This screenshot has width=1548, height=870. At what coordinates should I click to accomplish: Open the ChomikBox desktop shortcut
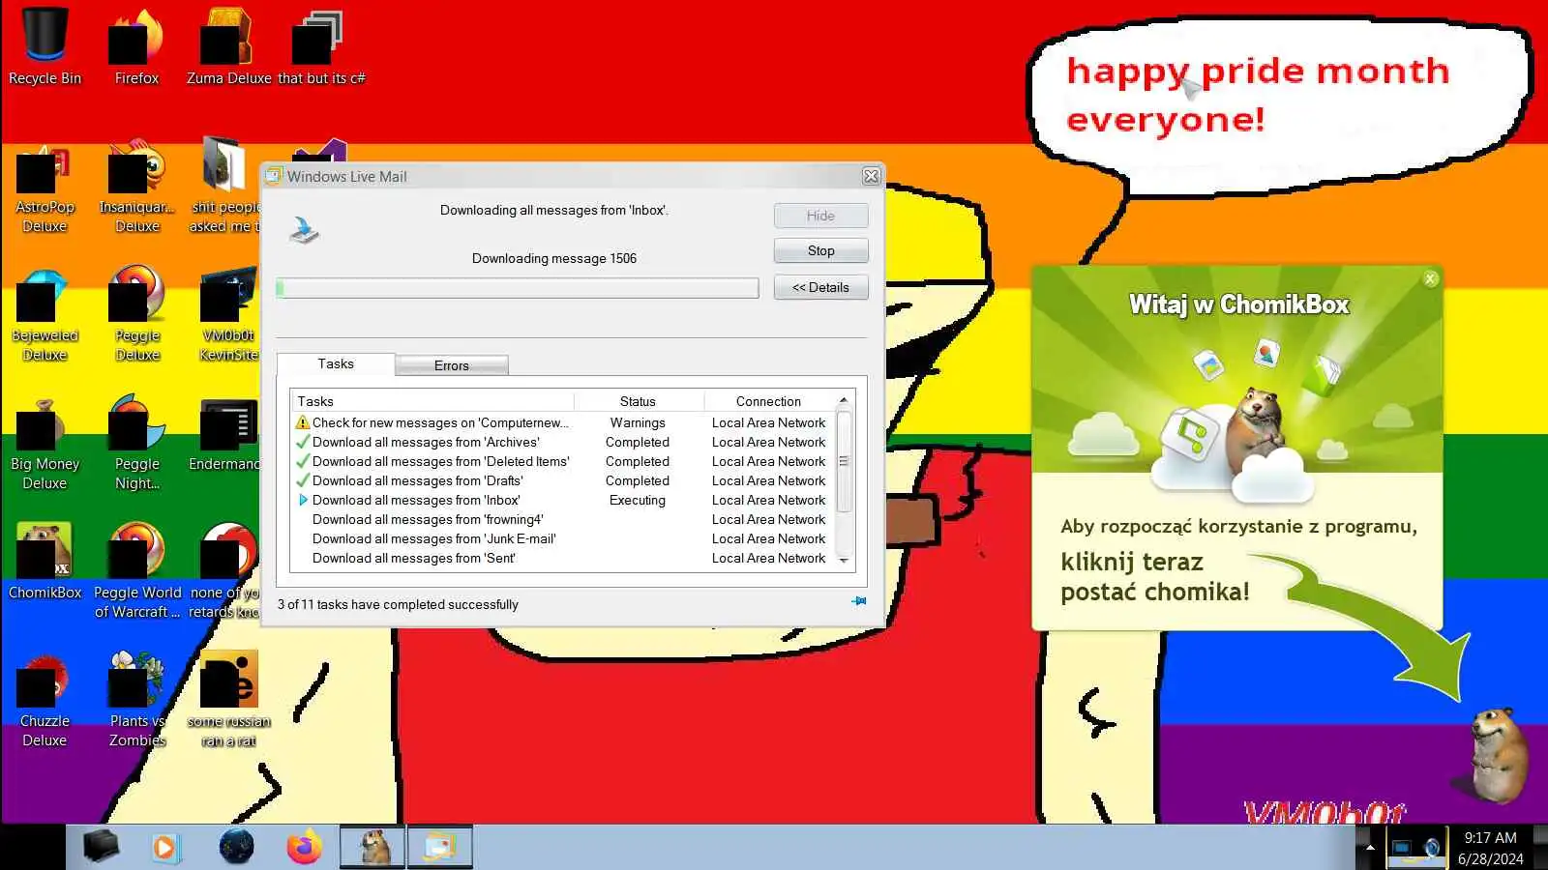[x=45, y=562]
